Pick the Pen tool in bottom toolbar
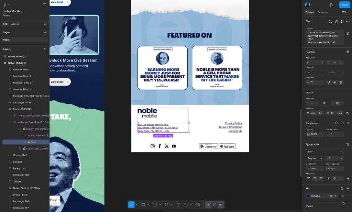This screenshot has width=352, height=212. tap(166, 204)
